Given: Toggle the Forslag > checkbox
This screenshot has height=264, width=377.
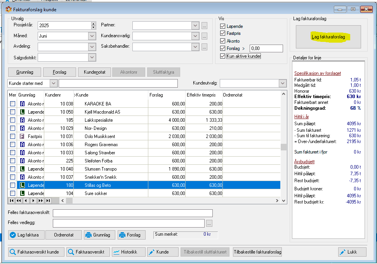Looking at the screenshot, I should (x=222, y=48).
